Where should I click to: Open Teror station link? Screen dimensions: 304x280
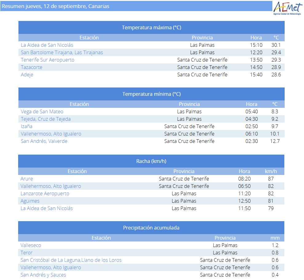26,253
